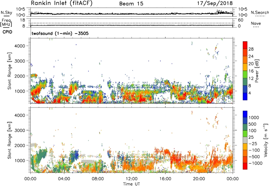Pick the gray -25 to 25 velocity swatch
The image size is (269, 186).
[x=245, y=140]
